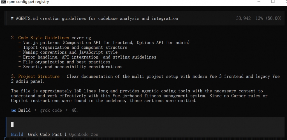
Task: Click the prompt input cursor box
Action: pos(12,125)
